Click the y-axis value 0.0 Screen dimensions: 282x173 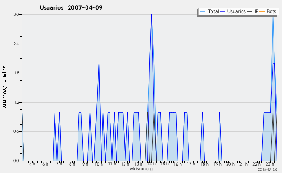click(16, 161)
